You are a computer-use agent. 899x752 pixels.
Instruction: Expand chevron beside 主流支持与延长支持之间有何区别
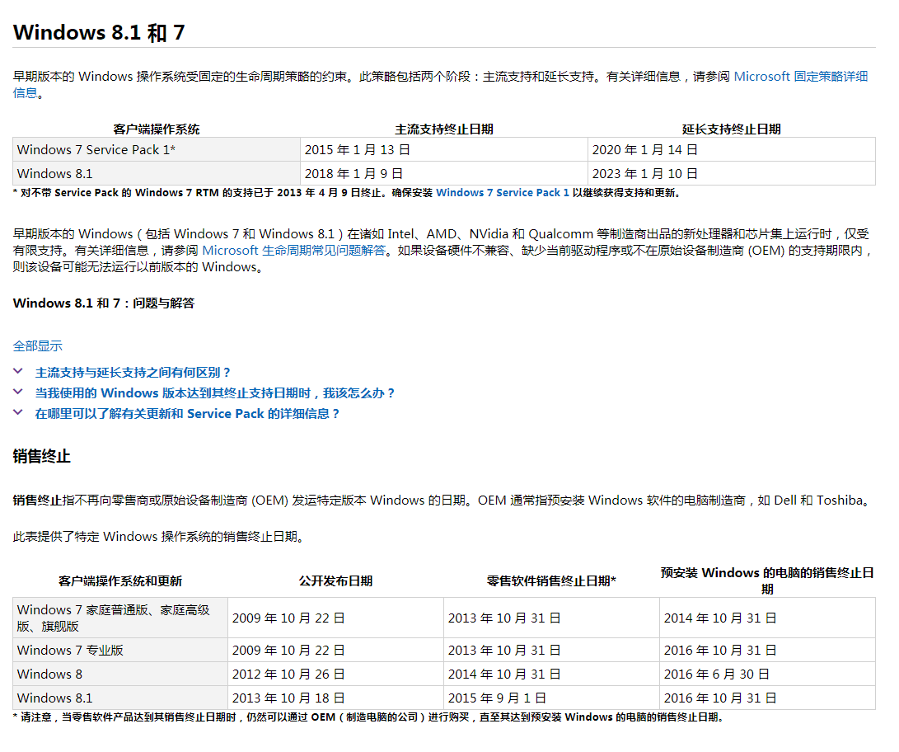[19, 372]
